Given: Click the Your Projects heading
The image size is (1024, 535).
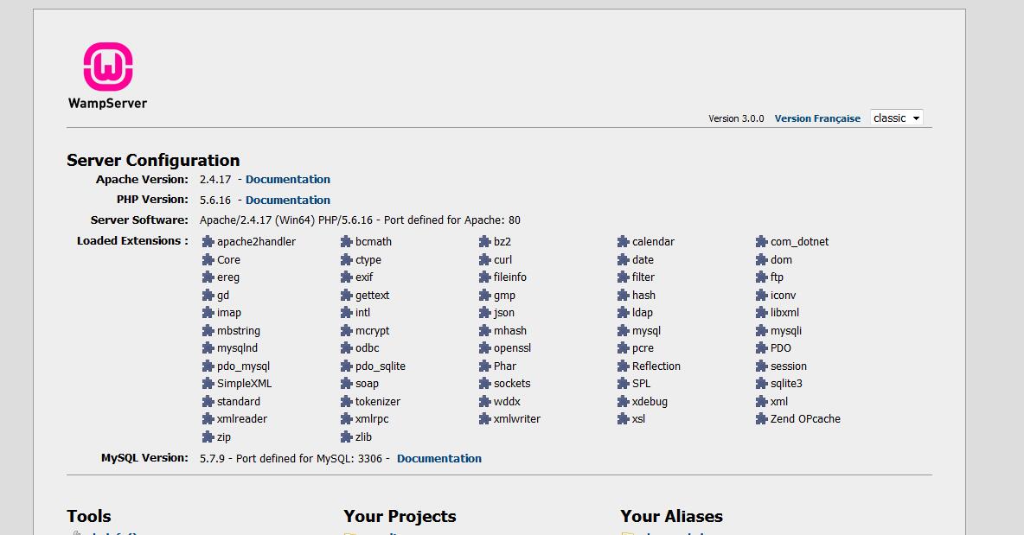Looking at the screenshot, I should tap(400, 516).
